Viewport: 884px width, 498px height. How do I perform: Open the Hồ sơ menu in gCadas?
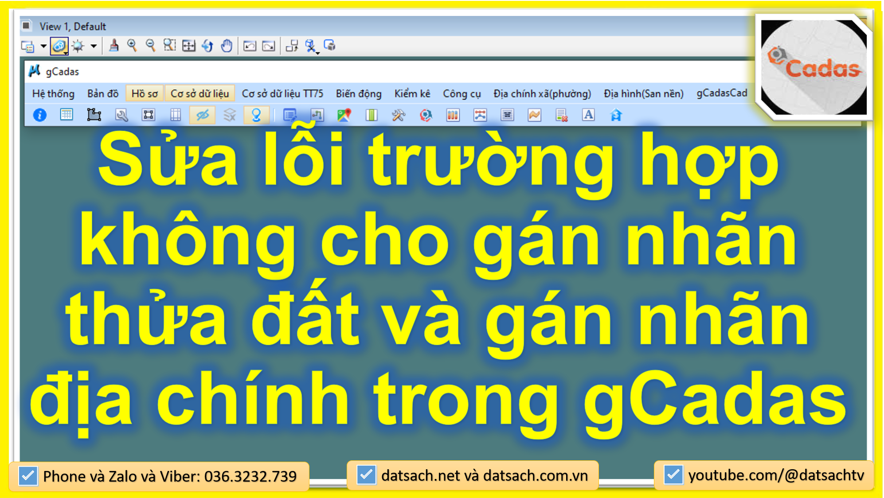(x=144, y=93)
